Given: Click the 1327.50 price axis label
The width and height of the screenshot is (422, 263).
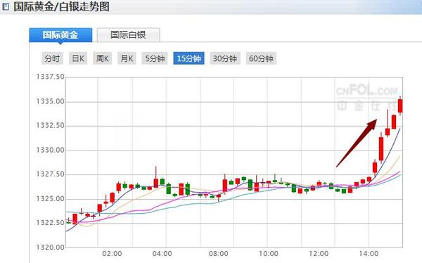Looking at the screenshot, I should point(51,174).
